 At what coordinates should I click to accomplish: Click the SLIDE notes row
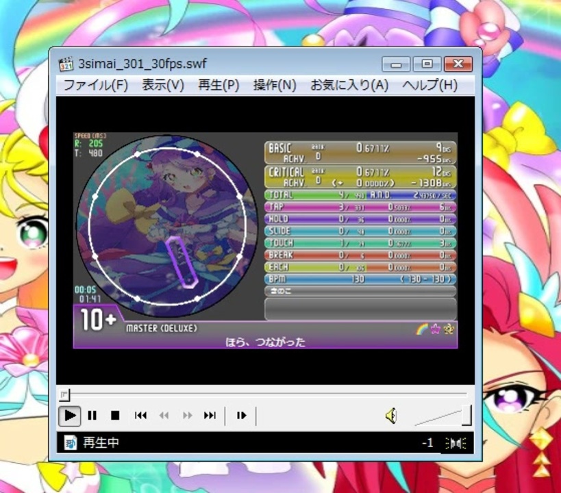pyautogui.click(x=360, y=231)
